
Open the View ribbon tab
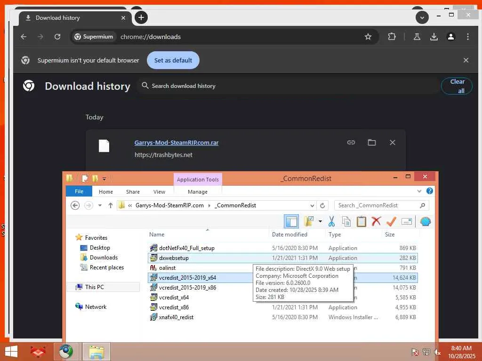(159, 192)
